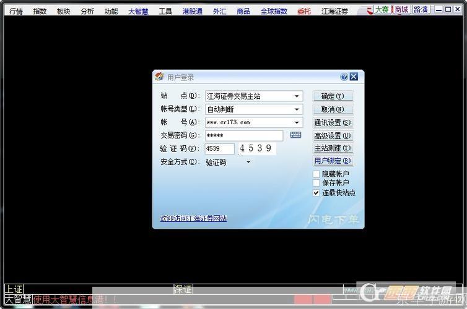
Task: Open the 商品 menu
Action: [x=243, y=11]
